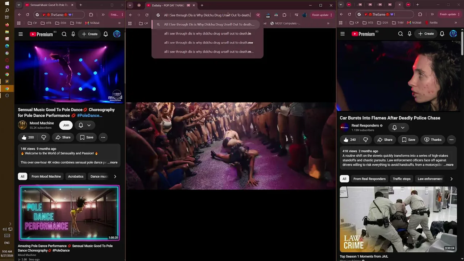Dislike the Sensual Music pole dance video
Screen dimensions: 464x261
pyautogui.click(x=43, y=137)
